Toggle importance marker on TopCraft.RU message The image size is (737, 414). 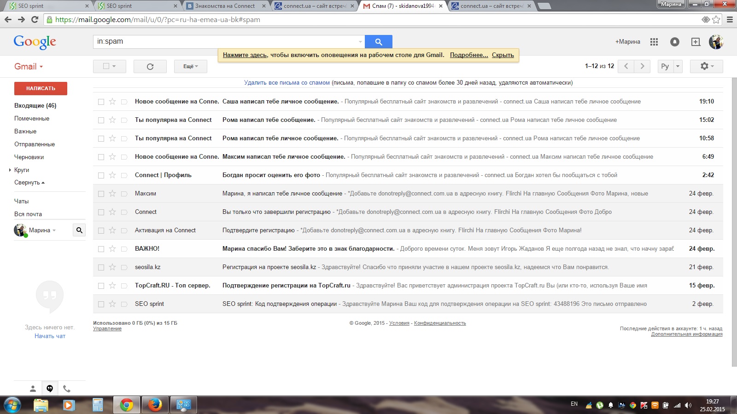(124, 286)
